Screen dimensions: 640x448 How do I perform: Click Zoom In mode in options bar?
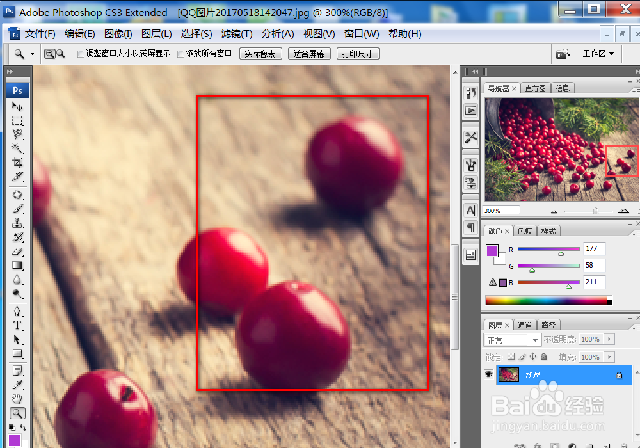pyautogui.click(x=50, y=54)
